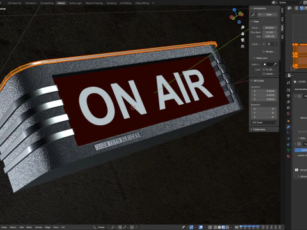Click the Scene name field in top bar
This screenshot has height=230, width=307.
pos(288,3)
